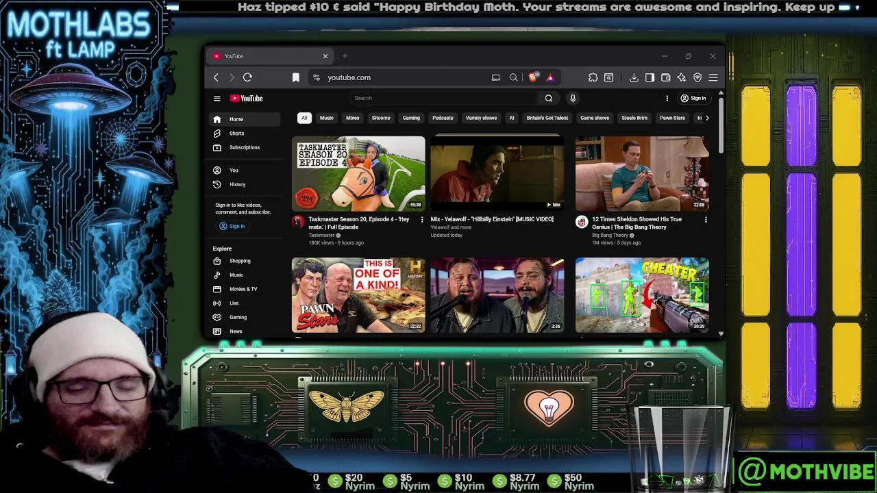Start voice search with the microphone
Screen dimensions: 877x493
573,98
